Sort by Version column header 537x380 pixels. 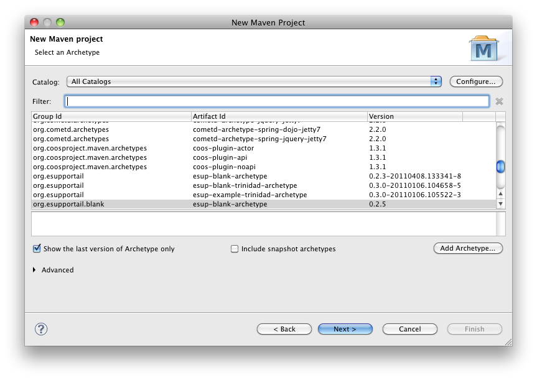tap(414, 116)
